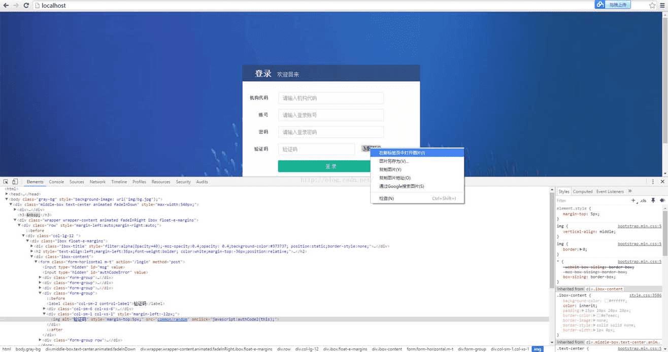Screen dimensions: 668x352
Task: Open the Computed styles tab
Action: point(583,191)
